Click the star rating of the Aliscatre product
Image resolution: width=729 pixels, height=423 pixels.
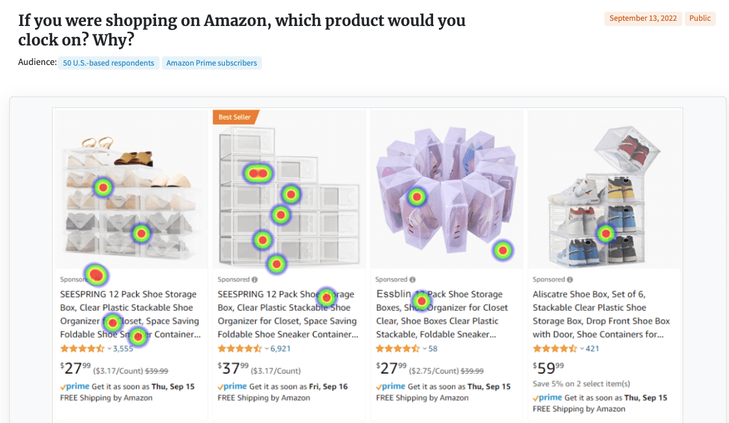[x=555, y=349]
